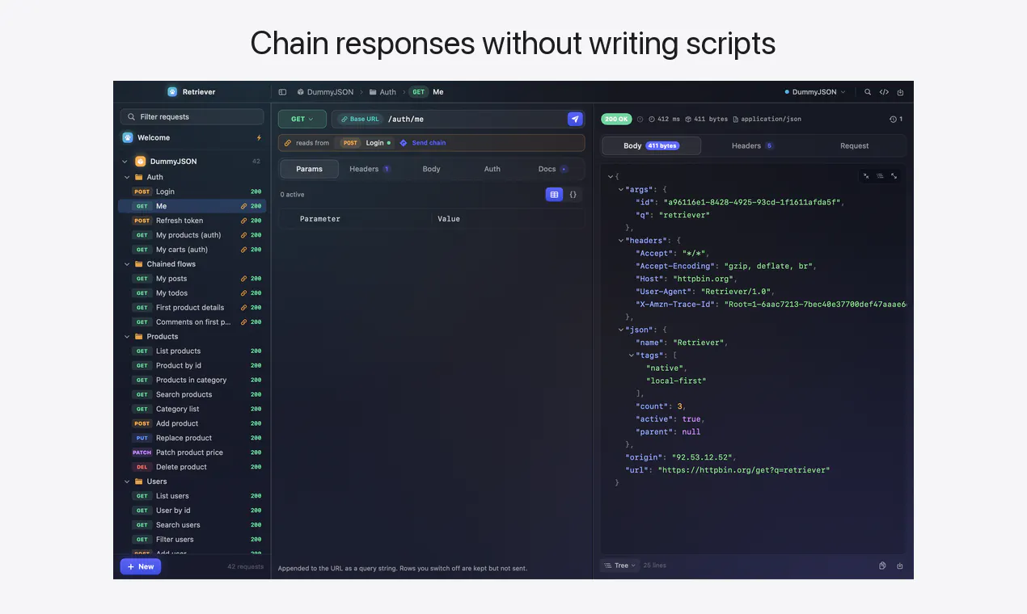Click the Auth breadcrumb

(x=382, y=92)
